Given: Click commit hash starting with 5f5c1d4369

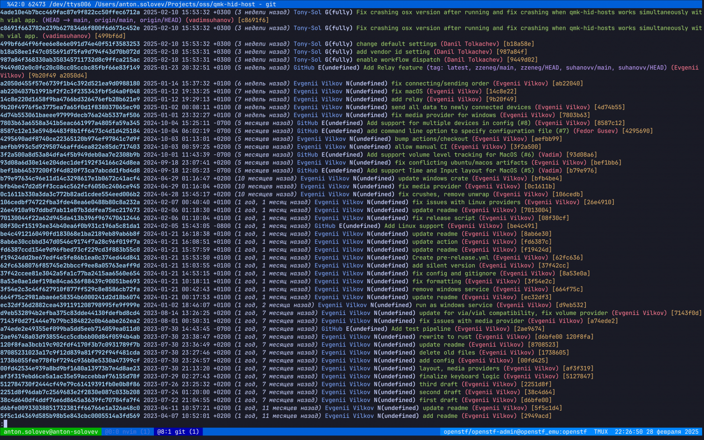Looking at the screenshot, I should (x=70, y=416).
